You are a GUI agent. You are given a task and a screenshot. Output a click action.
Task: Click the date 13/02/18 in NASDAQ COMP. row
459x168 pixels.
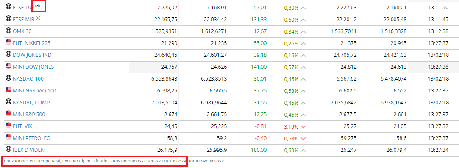(439, 103)
